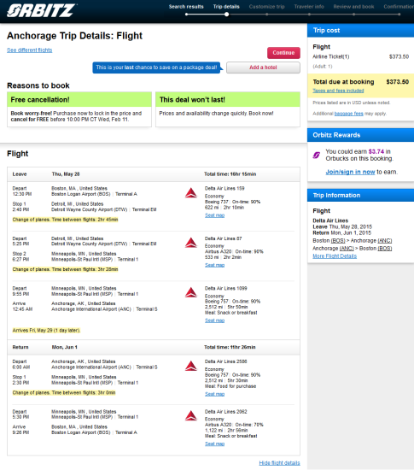This screenshot has width=414, height=470.
Task: Click the Orbitz logo
Action: pos(41,10)
